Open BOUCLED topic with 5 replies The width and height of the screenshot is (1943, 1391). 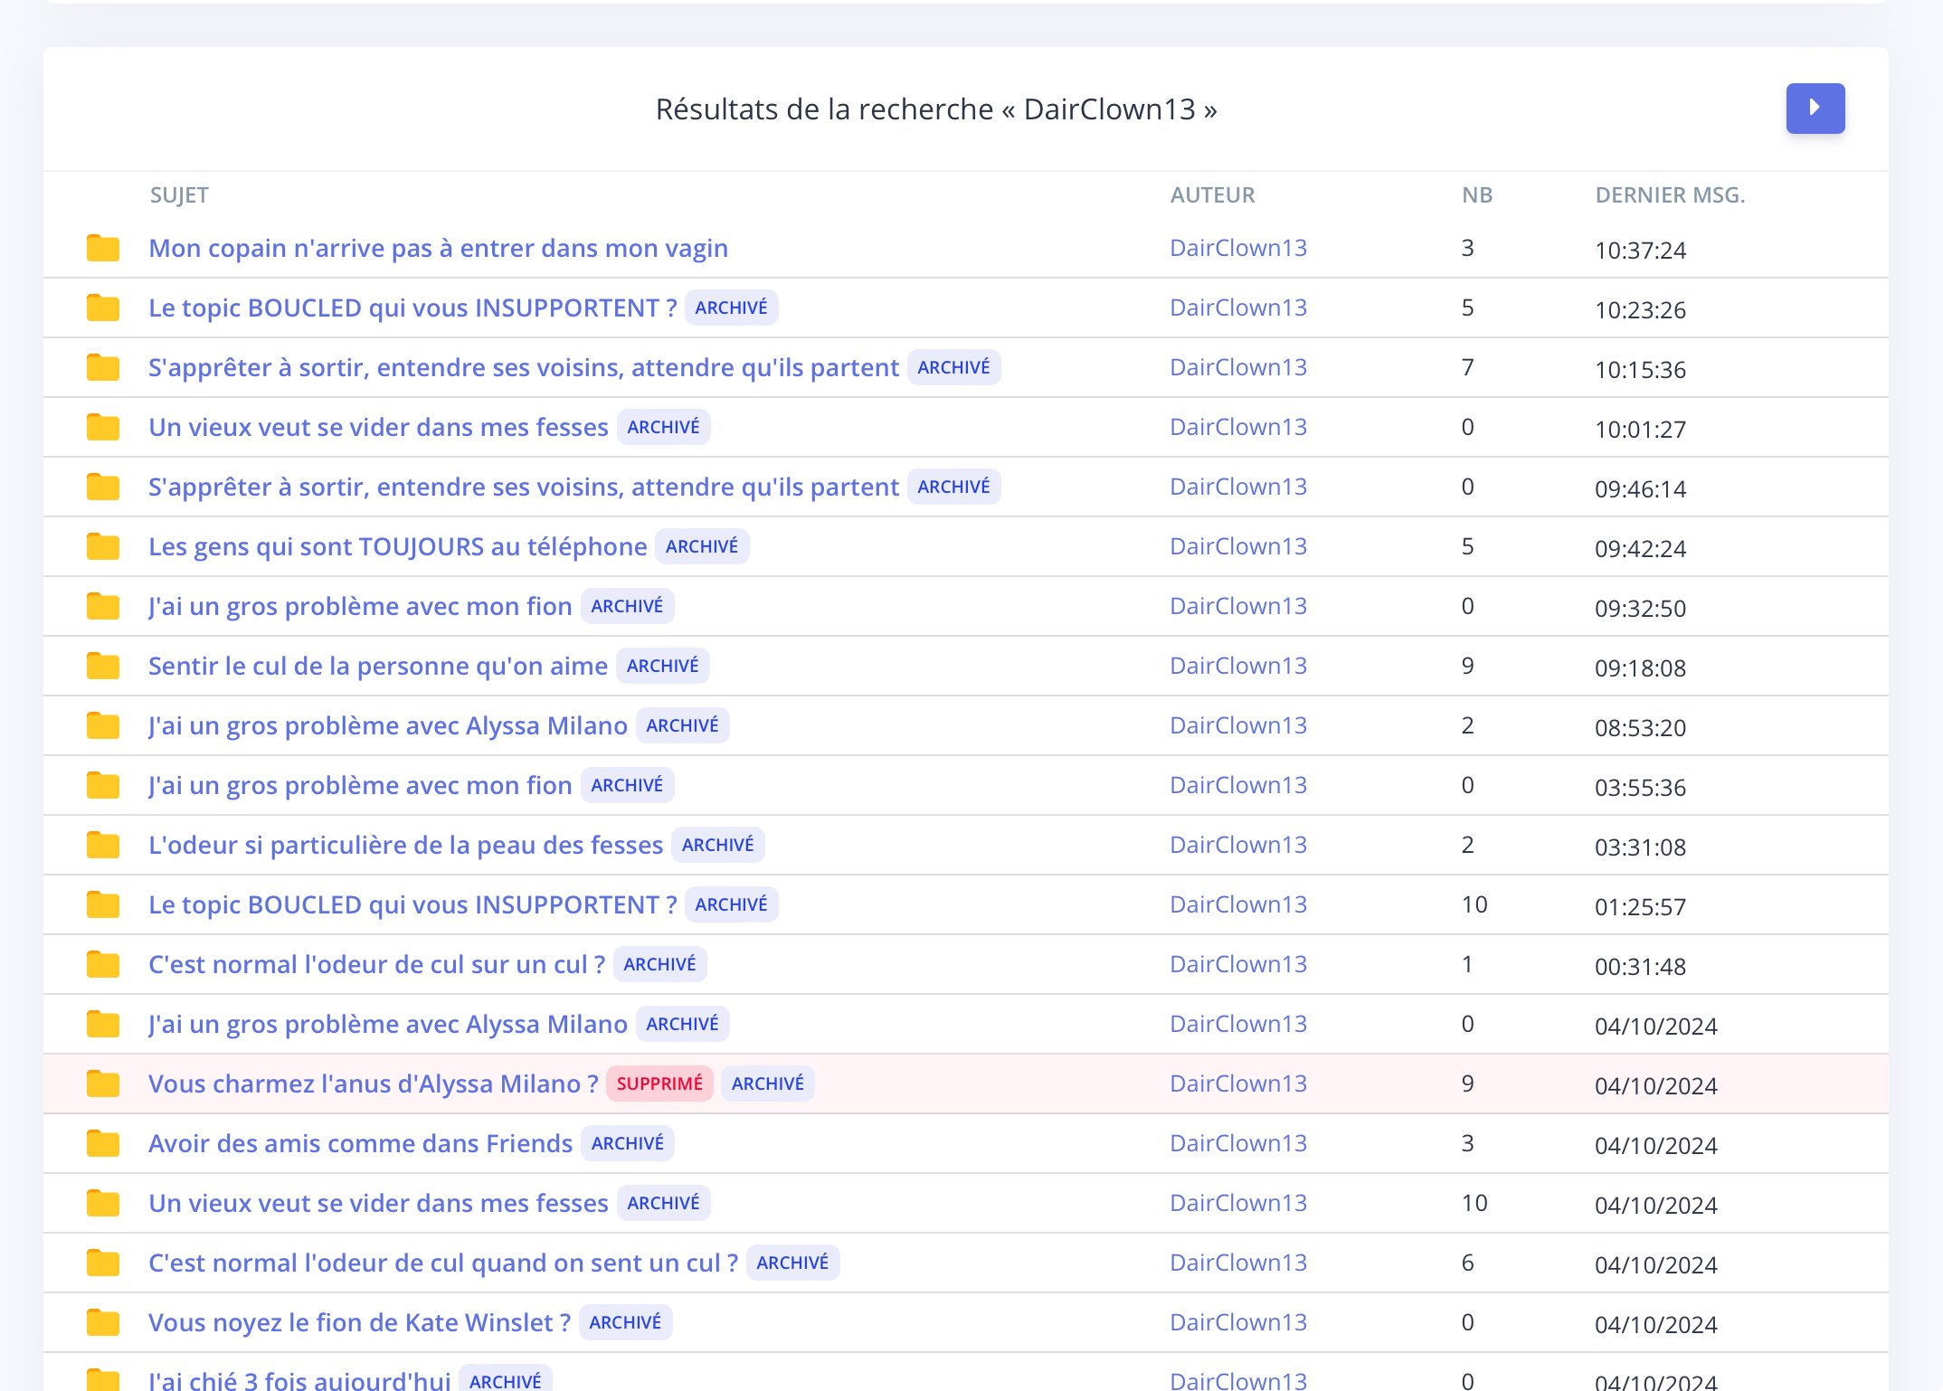(412, 308)
